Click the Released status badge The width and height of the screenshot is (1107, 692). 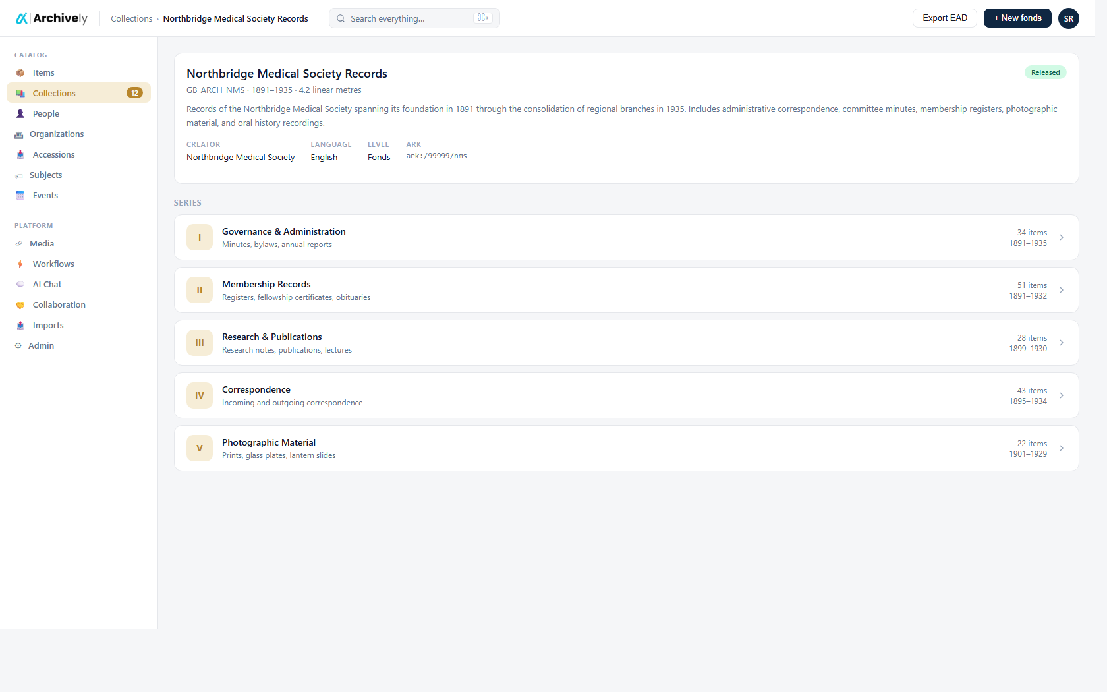pos(1045,72)
